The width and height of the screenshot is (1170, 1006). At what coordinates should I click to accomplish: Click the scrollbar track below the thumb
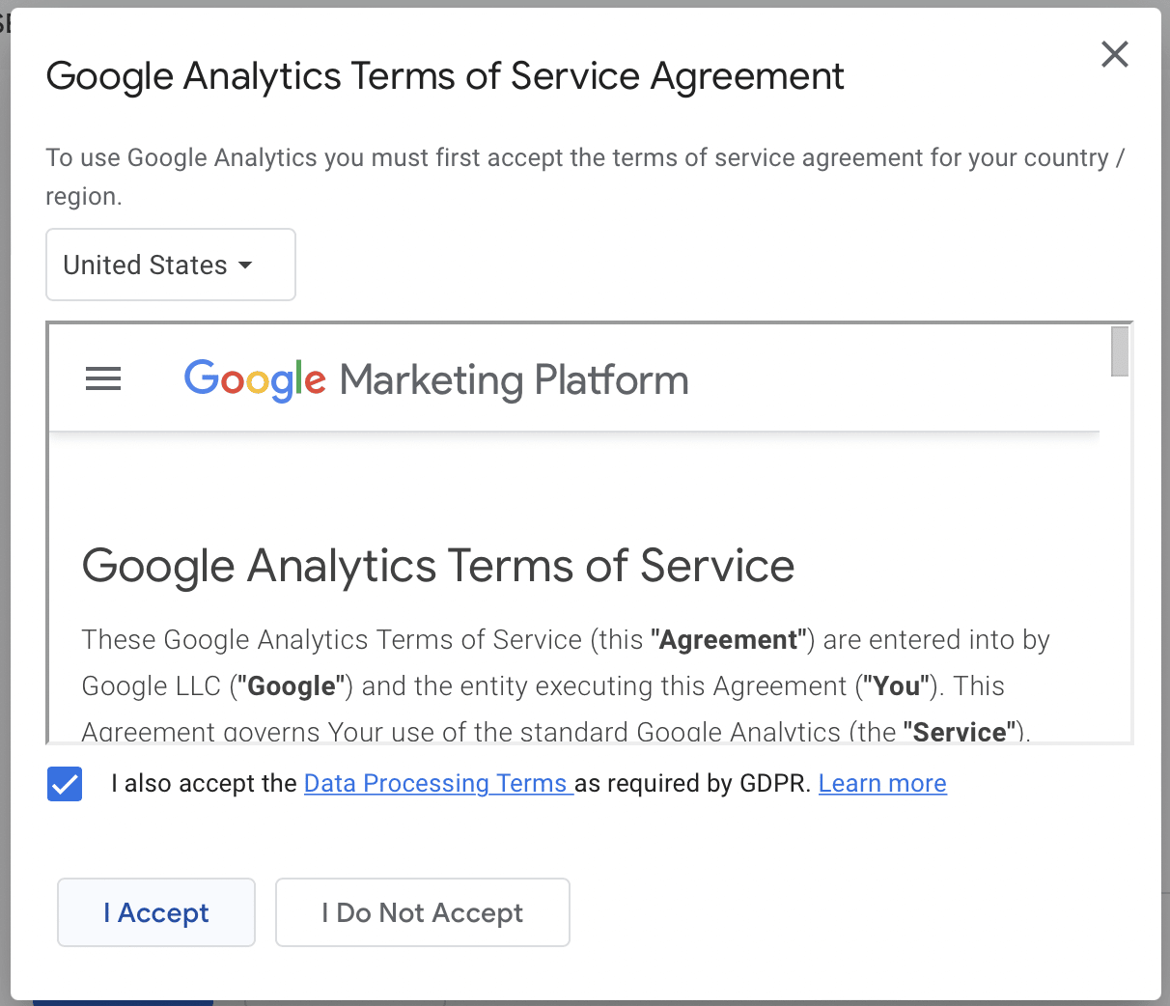click(x=1120, y=560)
